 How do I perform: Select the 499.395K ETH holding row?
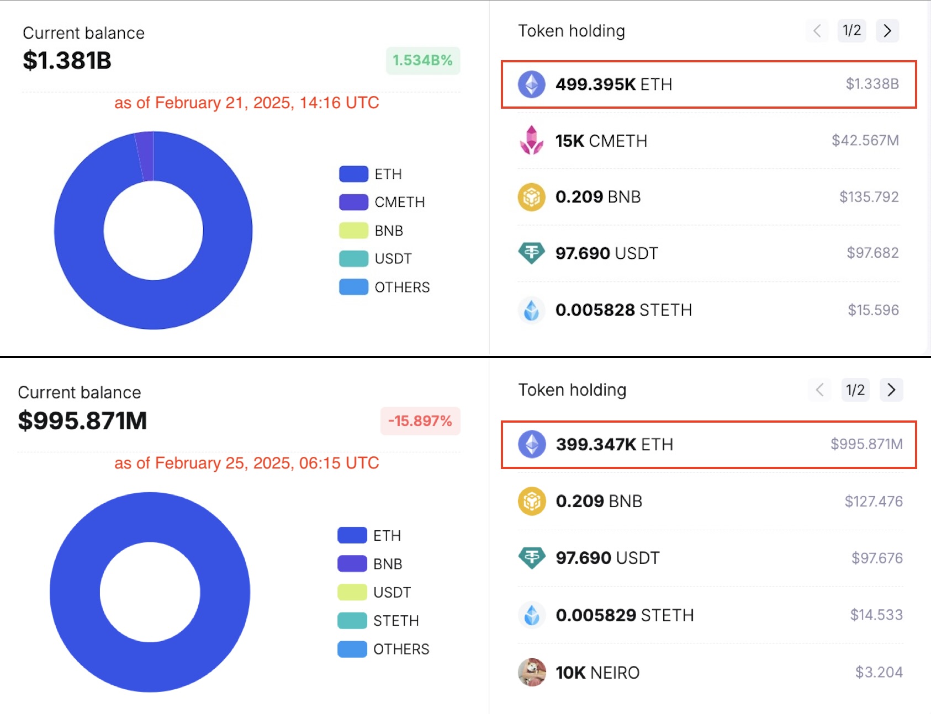(x=708, y=84)
